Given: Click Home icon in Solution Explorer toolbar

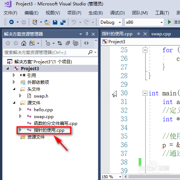Looking at the screenshot, I should (24, 43).
